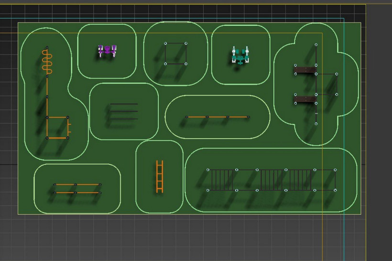The image size is (392, 261).
Task: Click the purple spring rider model
Action: click(x=107, y=50)
